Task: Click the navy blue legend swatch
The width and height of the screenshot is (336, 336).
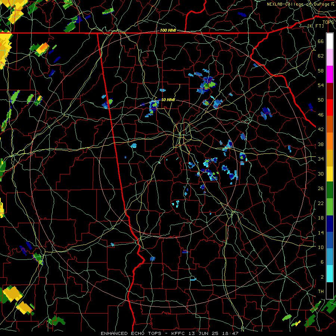Action: [x=330, y=224]
